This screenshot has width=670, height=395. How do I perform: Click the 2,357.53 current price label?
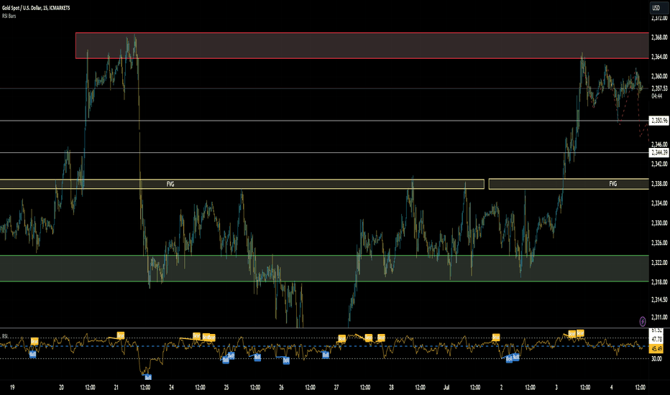(659, 88)
